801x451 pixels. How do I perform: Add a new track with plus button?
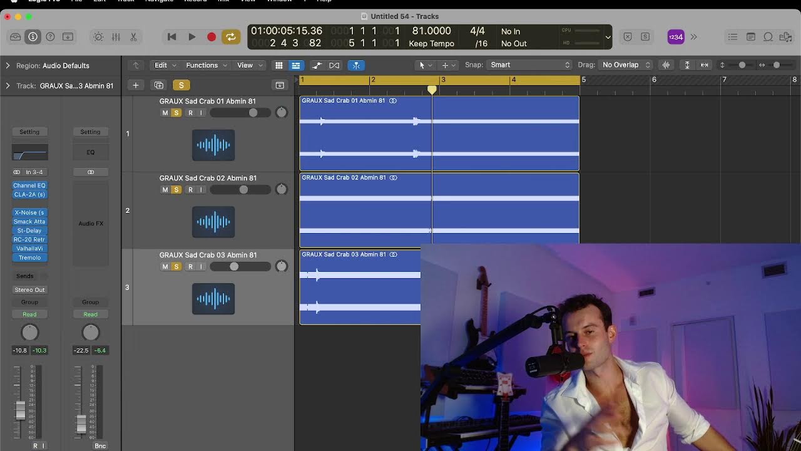135,85
